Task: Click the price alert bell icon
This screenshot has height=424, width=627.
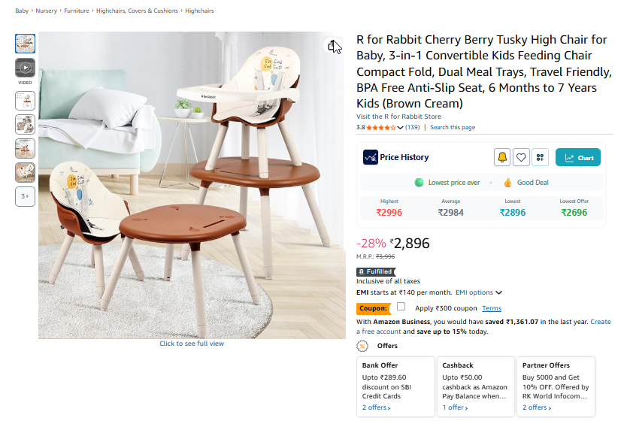Action: tap(502, 158)
